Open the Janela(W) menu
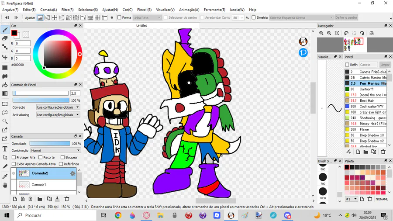 [x=237, y=10]
